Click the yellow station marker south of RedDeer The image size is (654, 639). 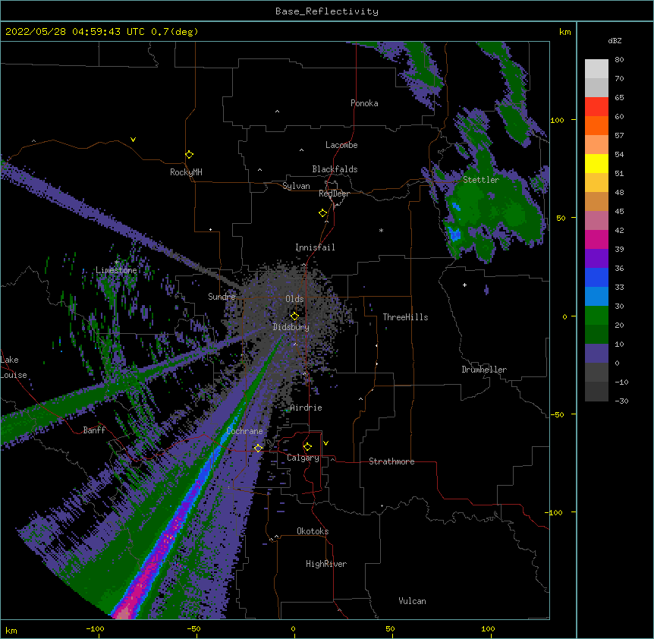pyautogui.click(x=322, y=212)
